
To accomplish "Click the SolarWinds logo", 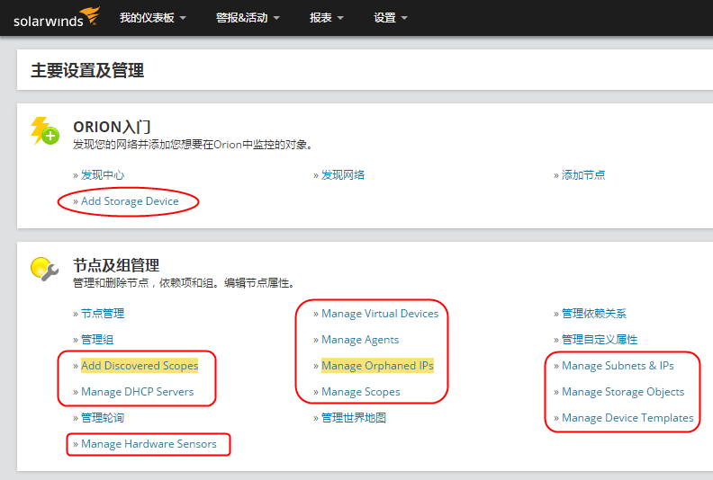I will click(57, 17).
